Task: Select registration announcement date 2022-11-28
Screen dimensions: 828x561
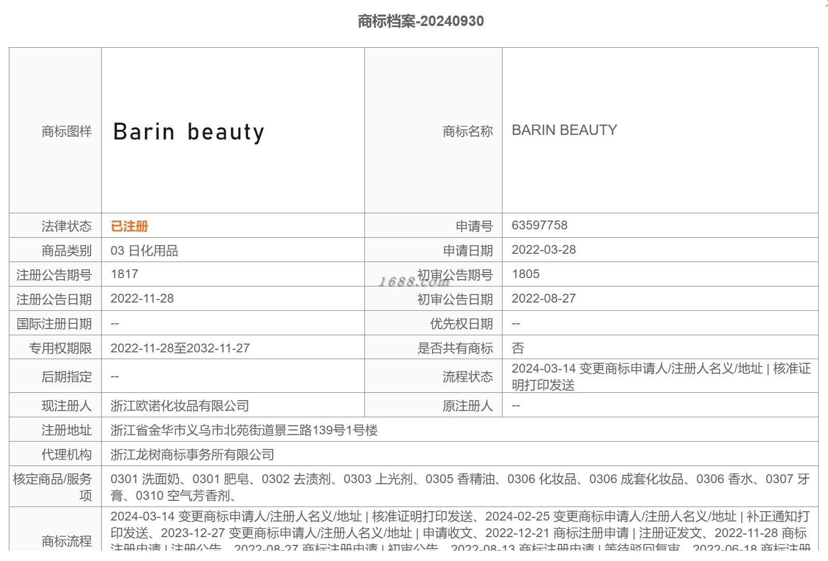Action: (x=142, y=298)
